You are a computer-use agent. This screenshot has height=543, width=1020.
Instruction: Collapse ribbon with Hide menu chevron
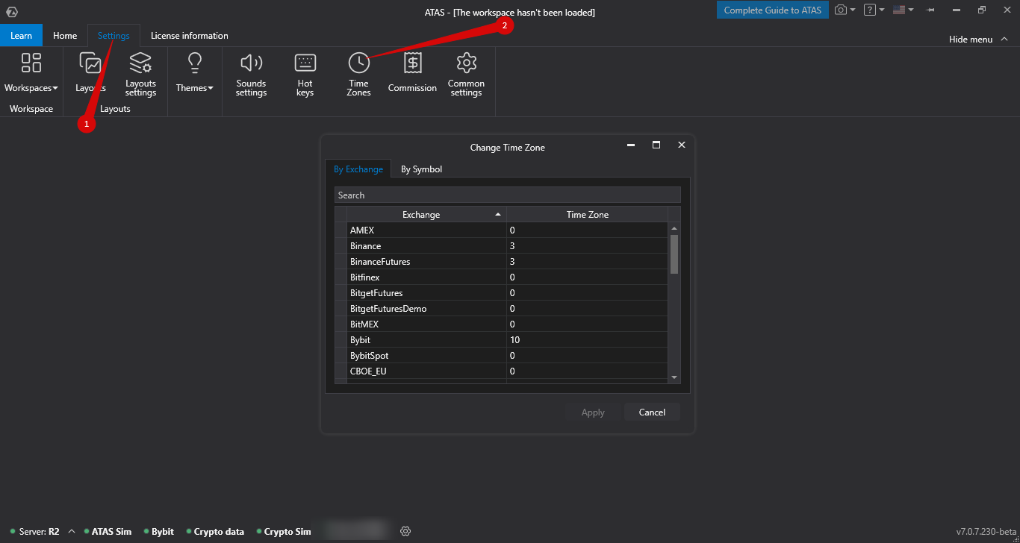(1004, 39)
